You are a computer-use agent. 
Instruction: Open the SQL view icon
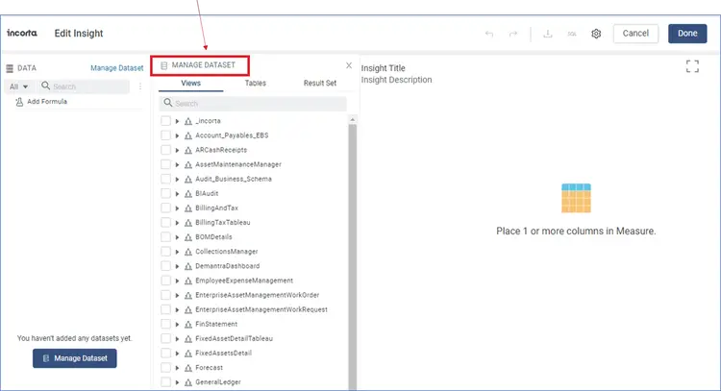[572, 34]
